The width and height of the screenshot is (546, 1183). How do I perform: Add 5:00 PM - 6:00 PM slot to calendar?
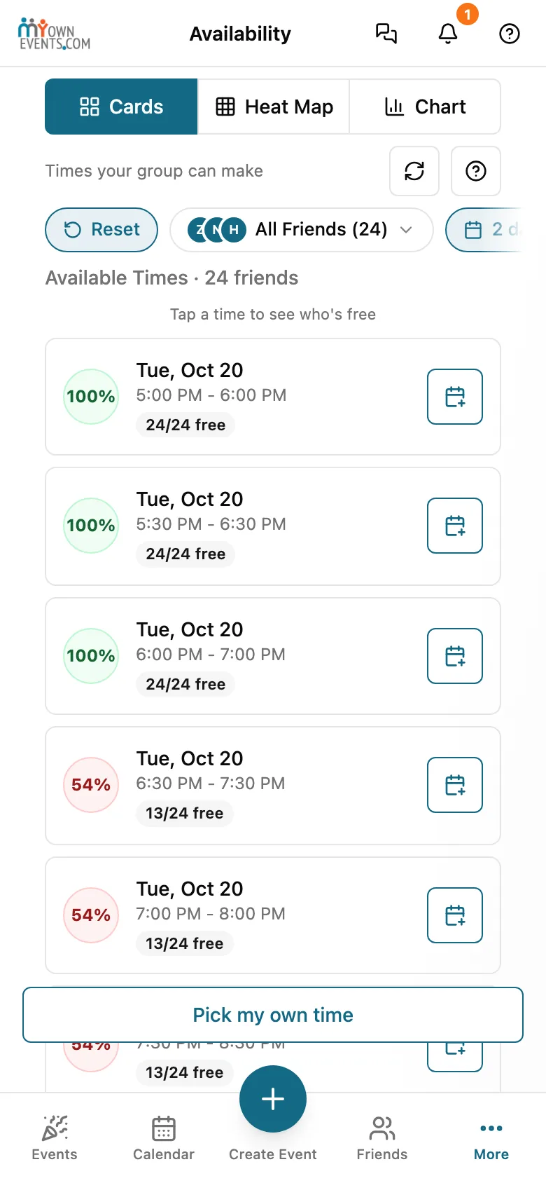pos(455,397)
